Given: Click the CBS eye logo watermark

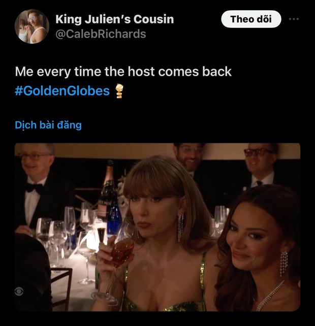Looking at the screenshot, I should pos(19,291).
